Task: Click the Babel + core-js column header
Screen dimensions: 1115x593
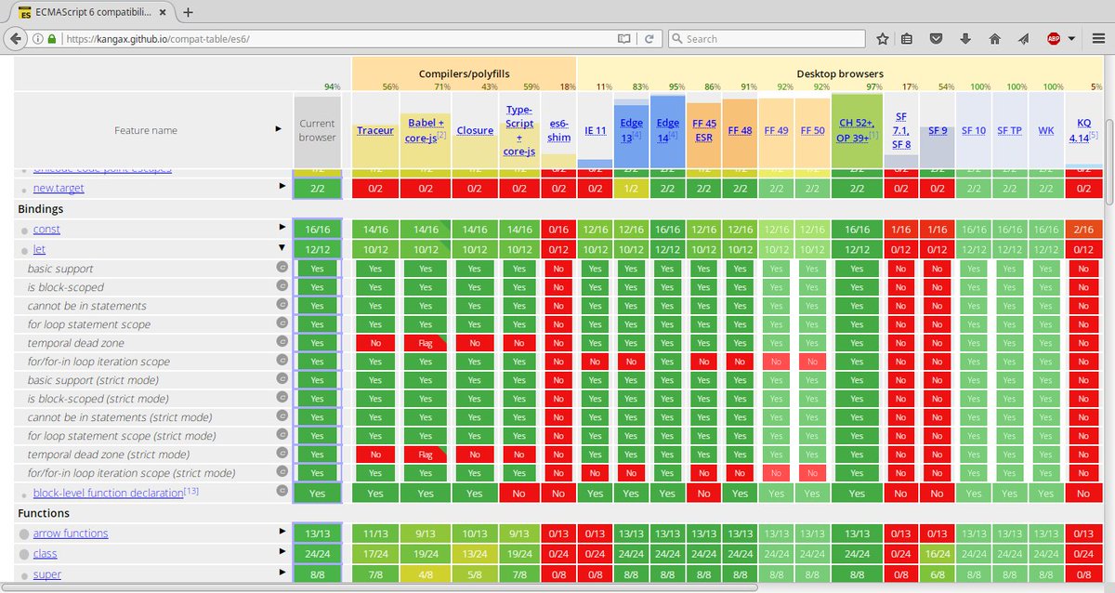Action: [426, 130]
